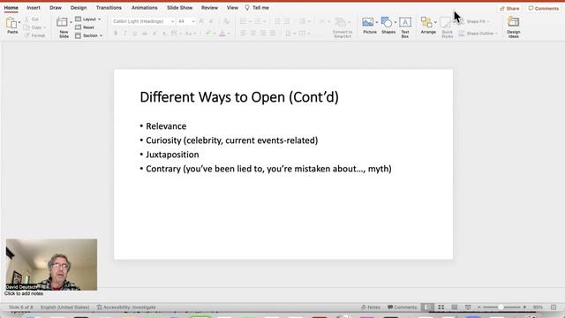
Task: Open Shape Fill options
Action: tap(474, 21)
